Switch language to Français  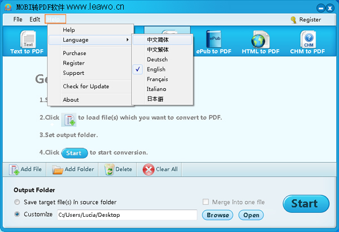[x=158, y=79]
